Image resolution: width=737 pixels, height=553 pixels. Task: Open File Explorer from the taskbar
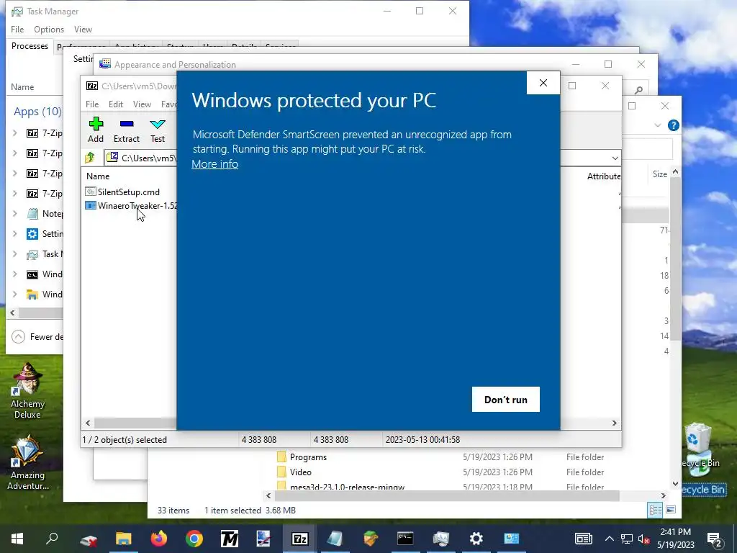(x=124, y=539)
